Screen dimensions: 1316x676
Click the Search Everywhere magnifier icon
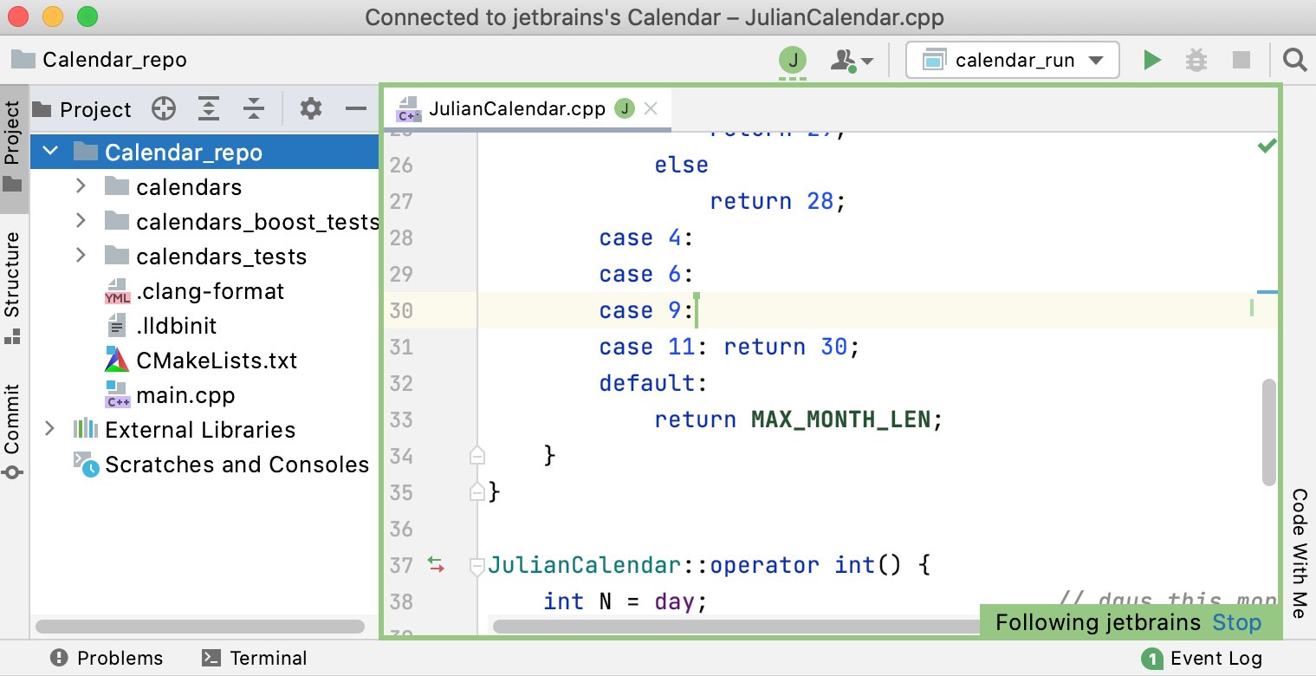click(x=1294, y=60)
